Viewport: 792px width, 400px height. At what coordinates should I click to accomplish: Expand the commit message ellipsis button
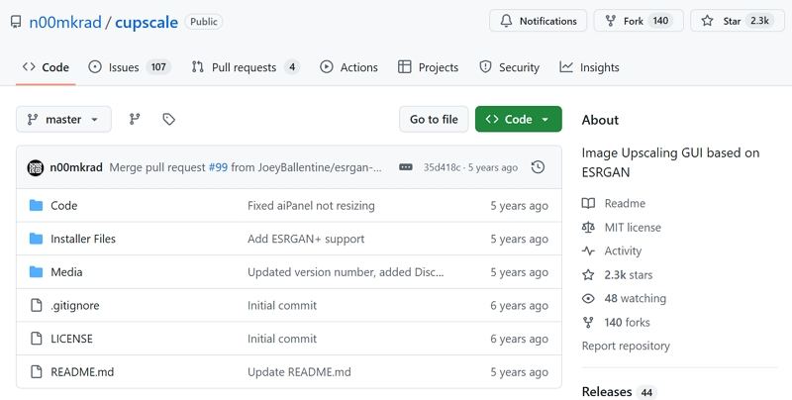tap(406, 167)
